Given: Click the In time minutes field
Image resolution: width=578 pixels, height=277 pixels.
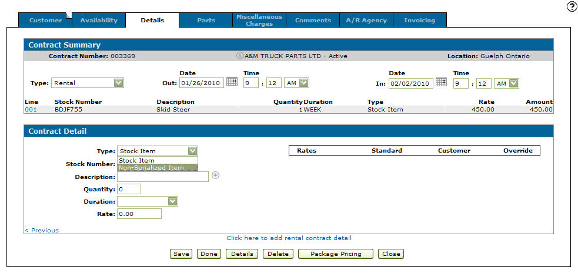Looking at the screenshot, I should 484,83.
